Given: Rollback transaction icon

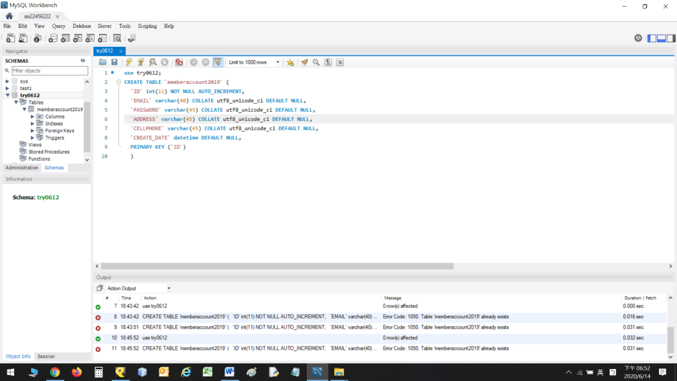Looking at the screenshot, I should pos(206,62).
